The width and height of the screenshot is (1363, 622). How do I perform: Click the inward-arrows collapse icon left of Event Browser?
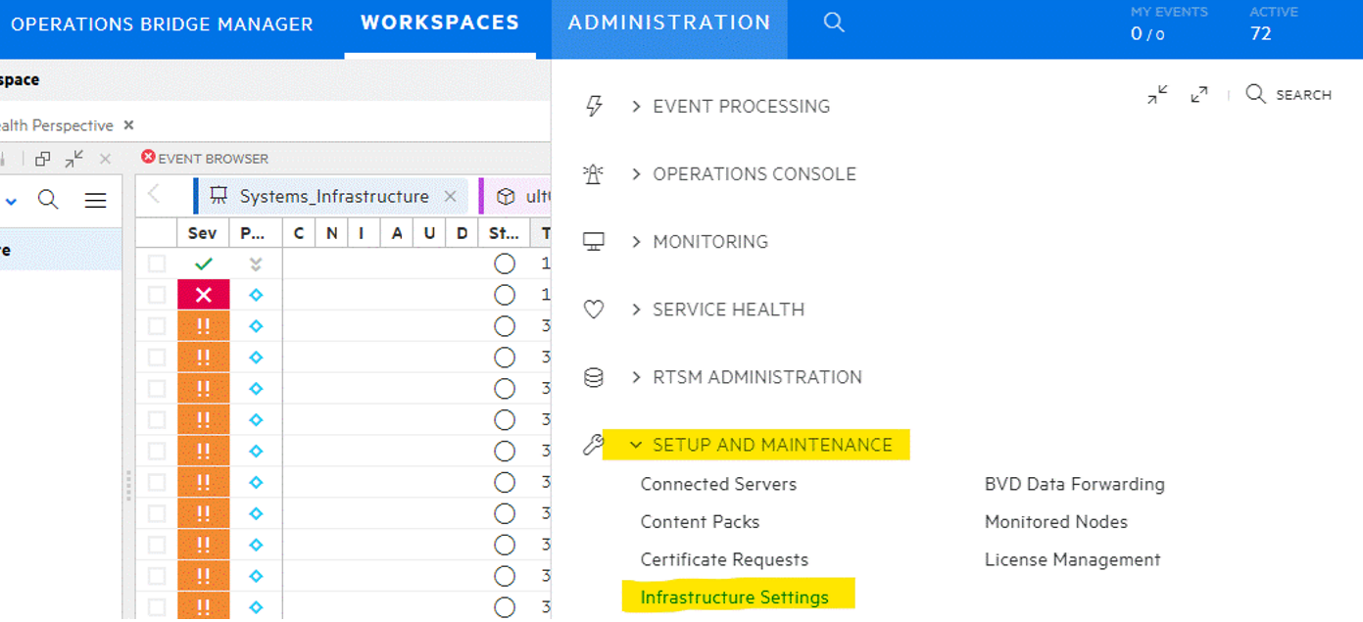tap(74, 159)
